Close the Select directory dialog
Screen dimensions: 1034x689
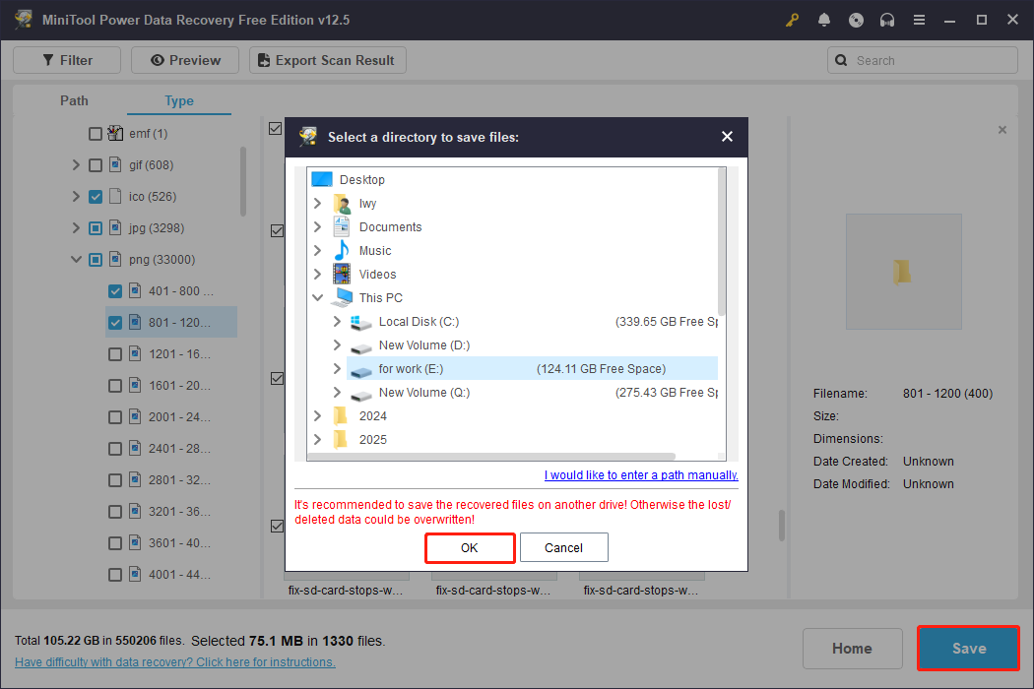727,137
